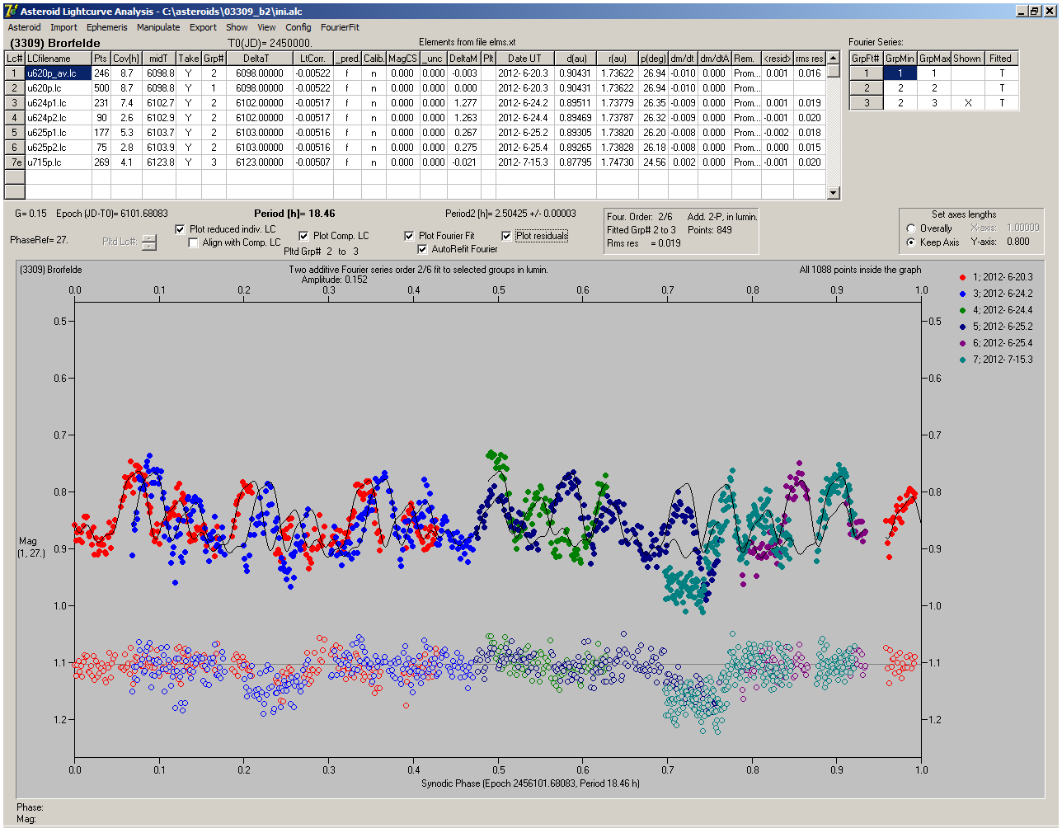Restore the window via title bar button

pos(1035,11)
